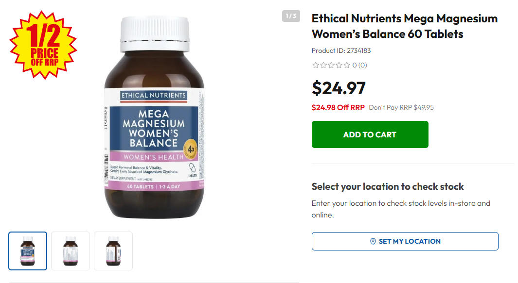The image size is (518, 283).
Task: View the third product image thumbnail
Action: tap(113, 251)
